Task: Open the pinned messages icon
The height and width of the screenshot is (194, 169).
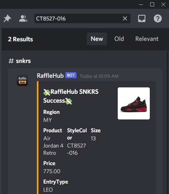Action: click(x=7, y=18)
